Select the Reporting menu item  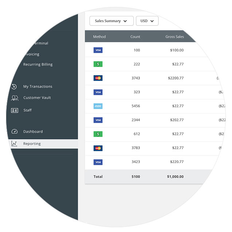(43, 144)
